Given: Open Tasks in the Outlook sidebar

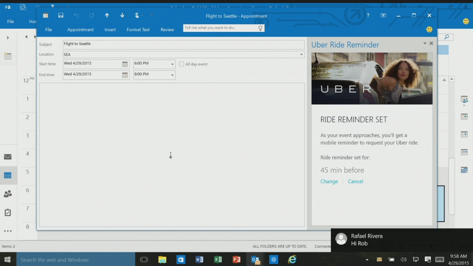Looking at the screenshot, I should point(7,212).
